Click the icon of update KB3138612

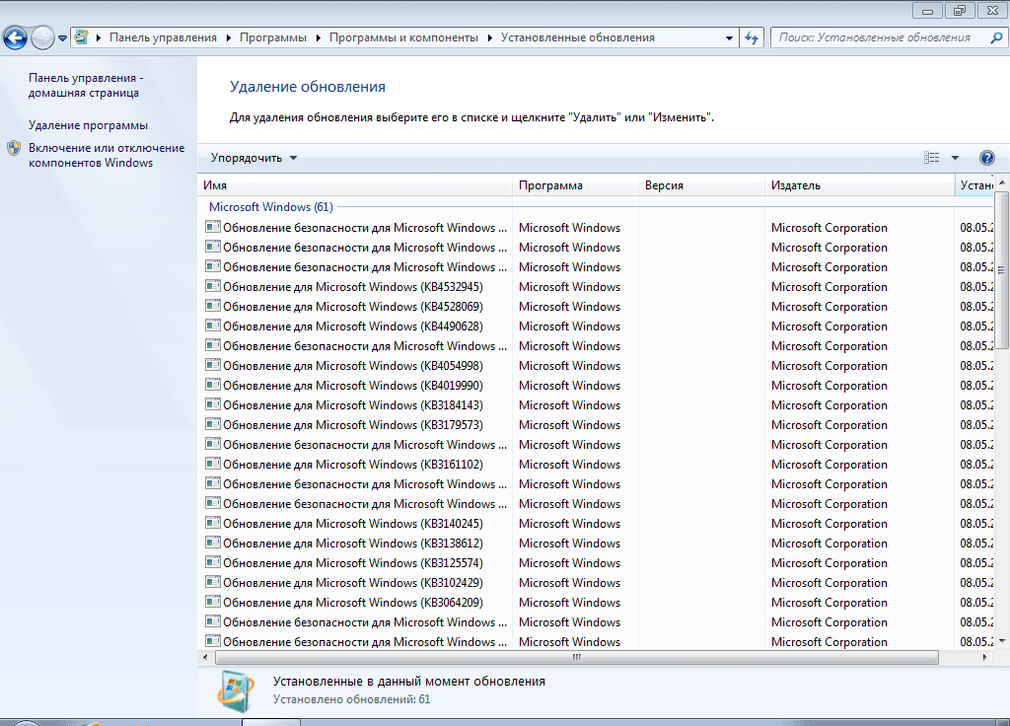(213, 544)
